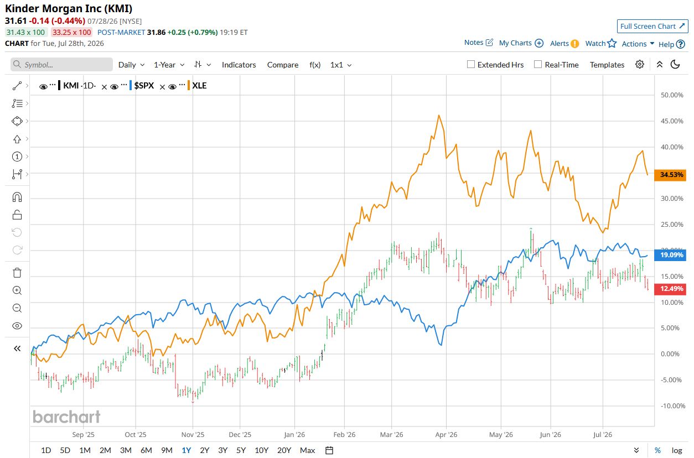Viewport: 694px width, 458px height.
Task: Select the line drawing tool
Action: [x=17, y=86]
